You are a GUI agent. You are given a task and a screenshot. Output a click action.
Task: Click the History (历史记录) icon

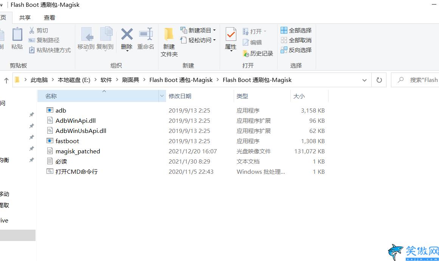coord(246,53)
